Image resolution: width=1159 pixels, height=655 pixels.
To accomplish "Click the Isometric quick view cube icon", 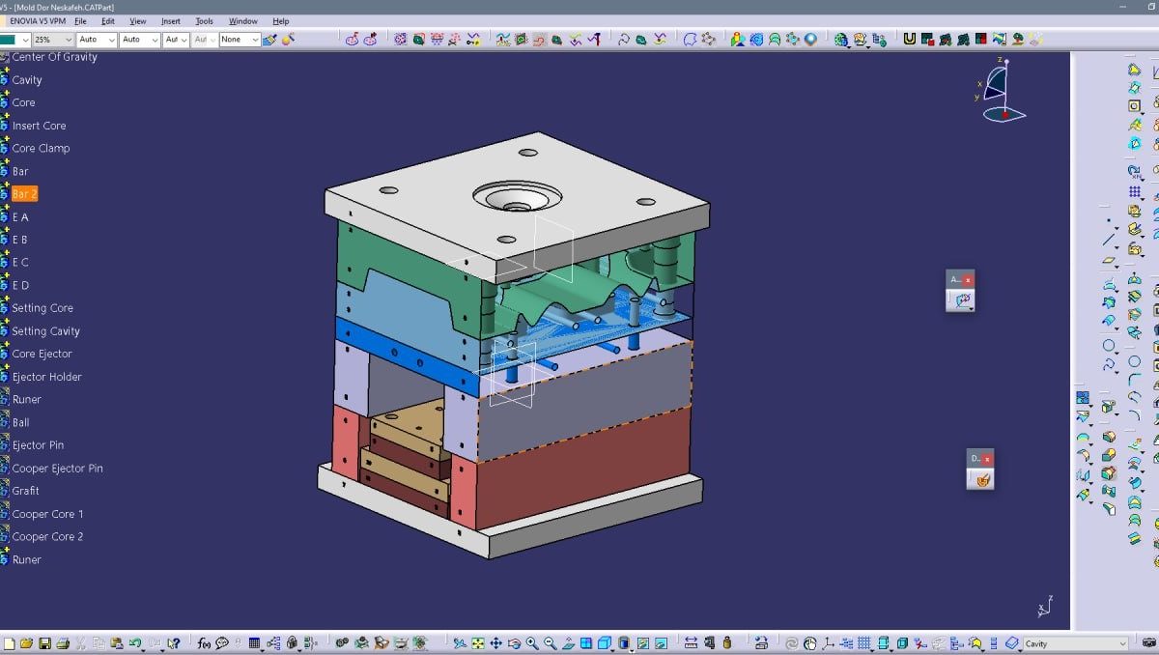I will 605,642.
